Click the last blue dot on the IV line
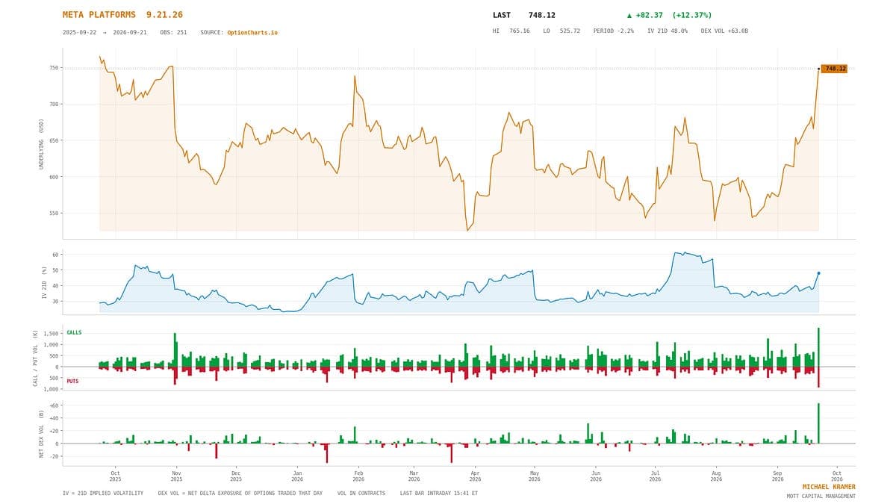This screenshot has height=504, width=896. 818,273
